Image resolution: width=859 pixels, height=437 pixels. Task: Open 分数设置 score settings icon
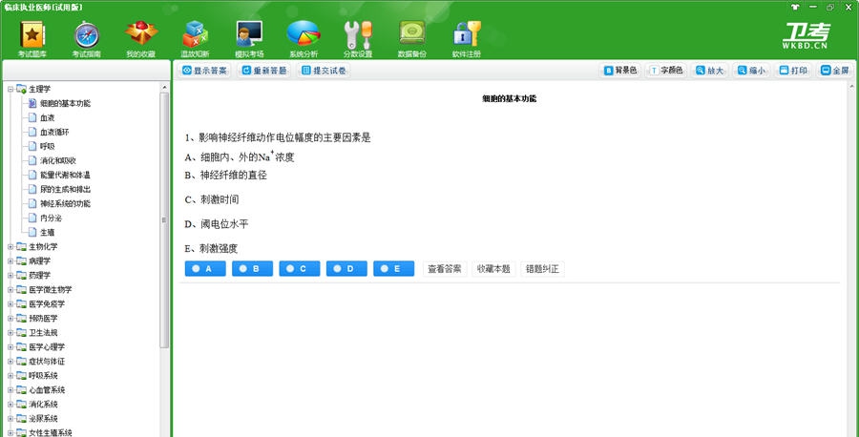[358, 39]
